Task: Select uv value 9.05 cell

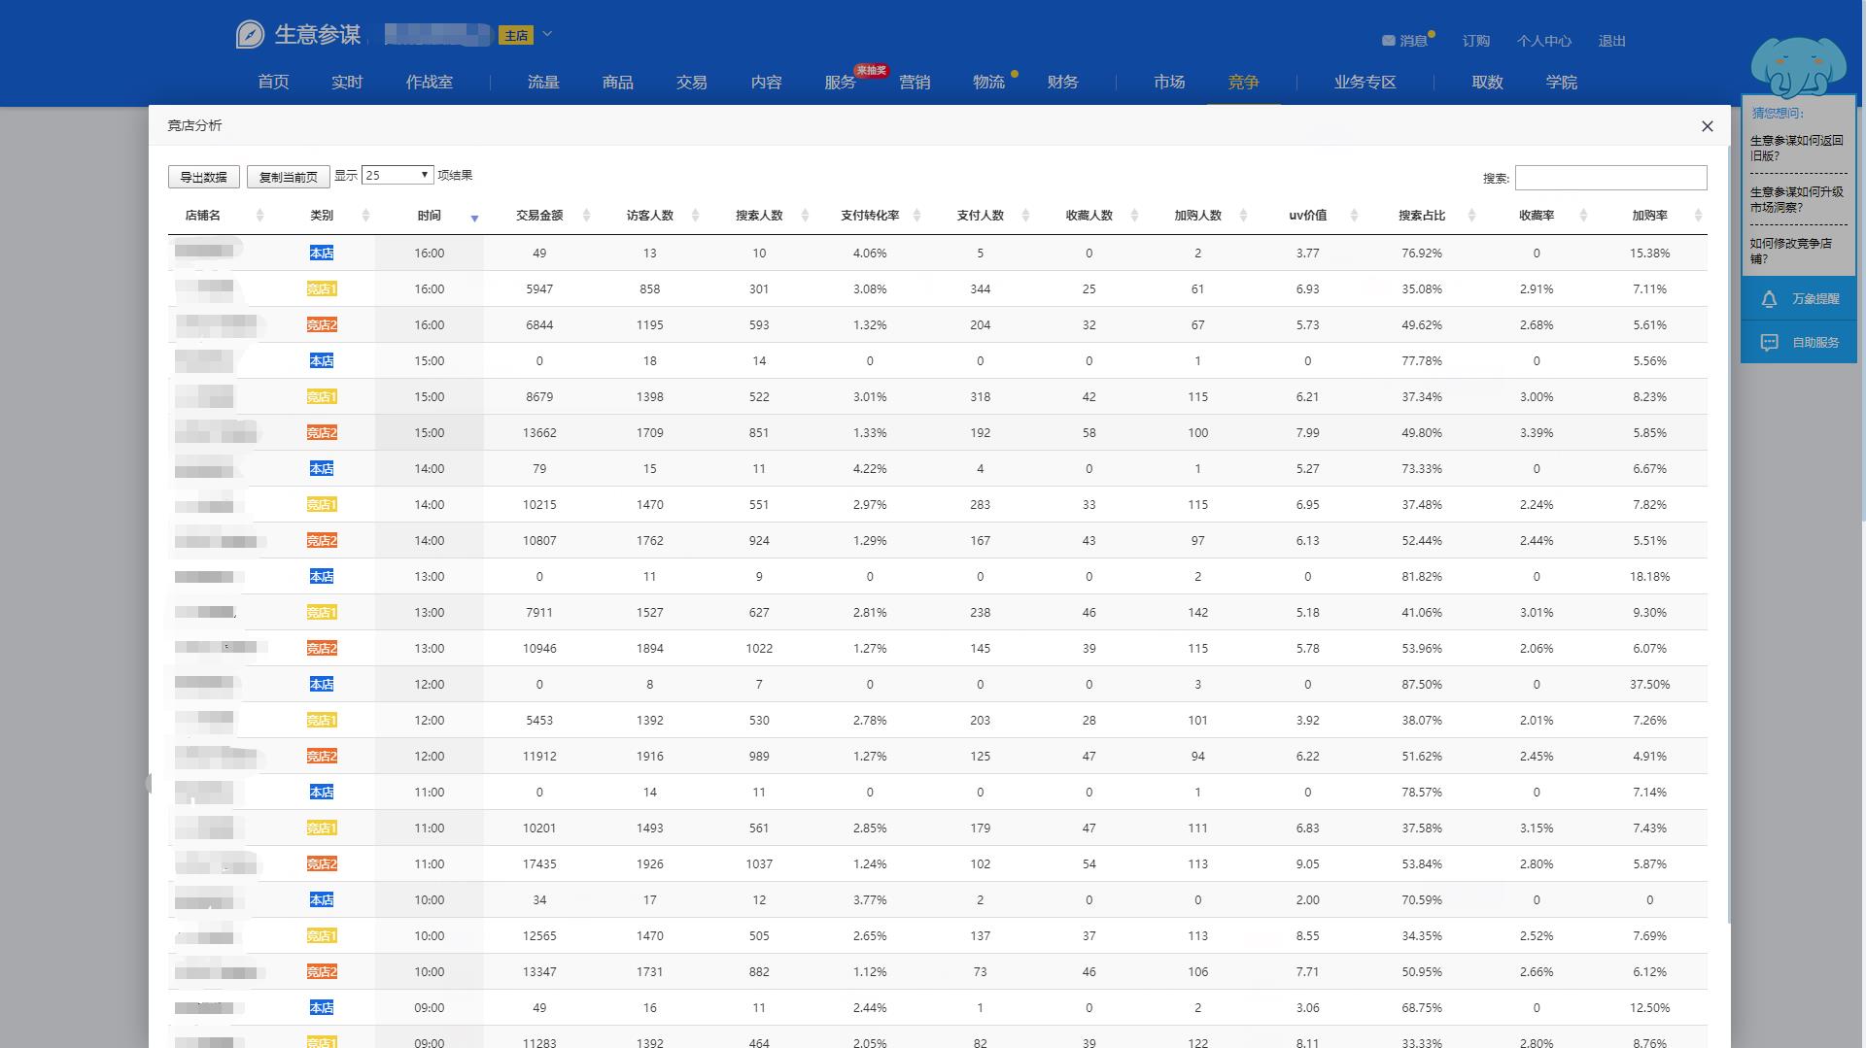Action: pyautogui.click(x=1307, y=864)
